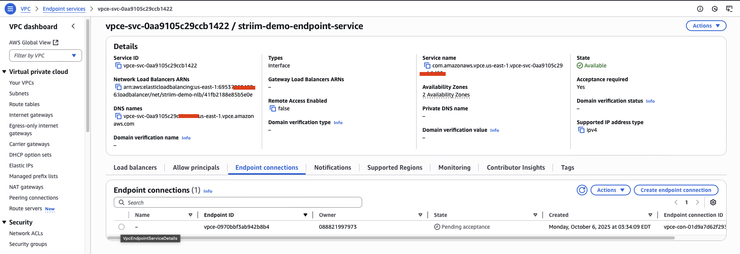
Task: Open the Endpoint connections Actions dropdown
Action: 610,190
